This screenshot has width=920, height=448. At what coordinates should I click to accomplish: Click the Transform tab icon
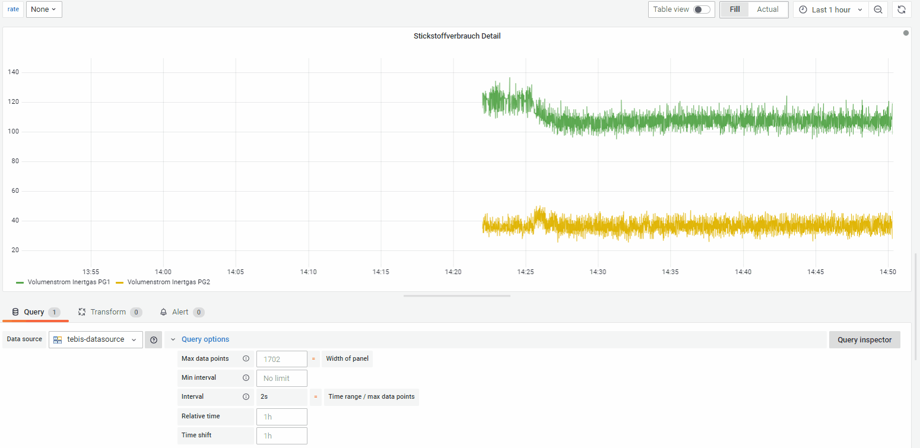click(82, 312)
